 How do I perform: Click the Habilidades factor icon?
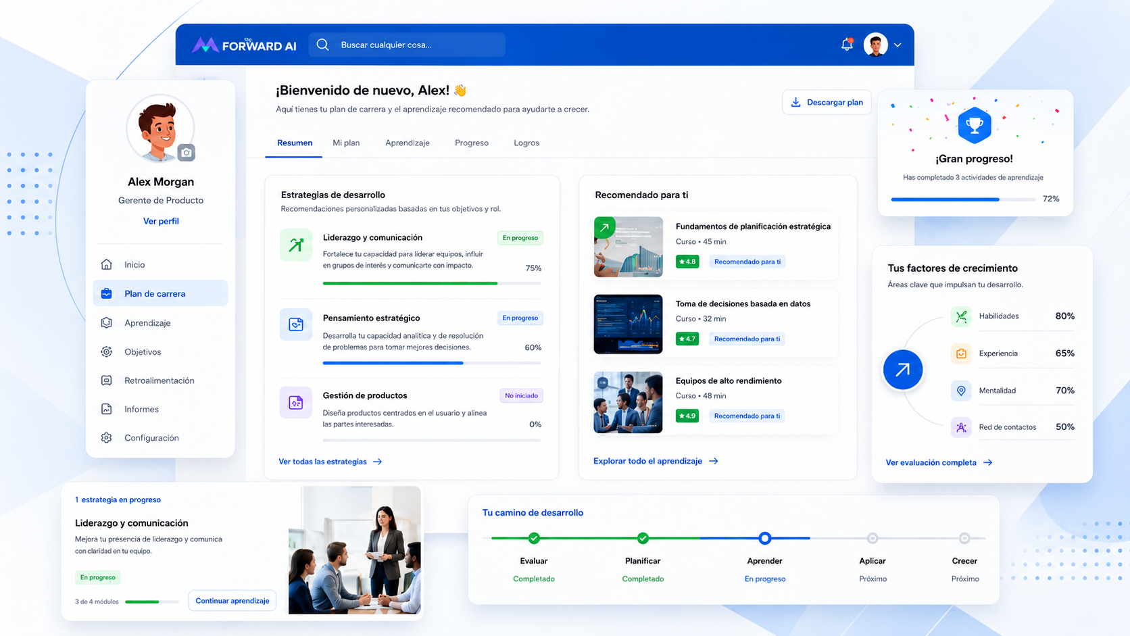pos(961,316)
